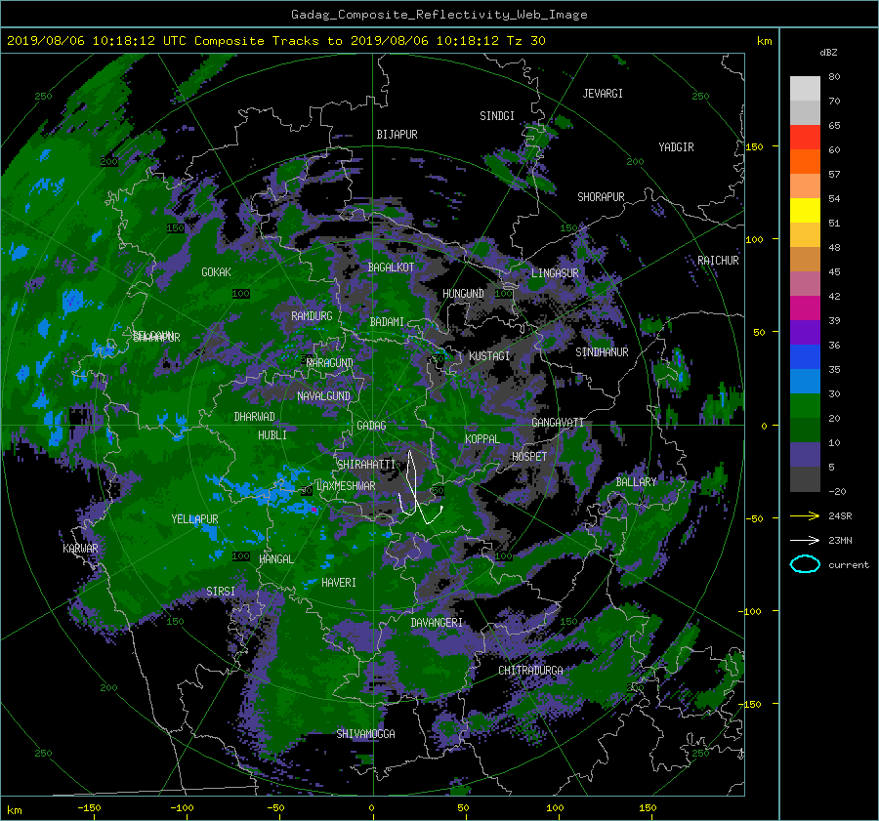Click the SHIVAMOGGA city label
The height and width of the screenshot is (821, 879).
pyautogui.click(x=365, y=733)
